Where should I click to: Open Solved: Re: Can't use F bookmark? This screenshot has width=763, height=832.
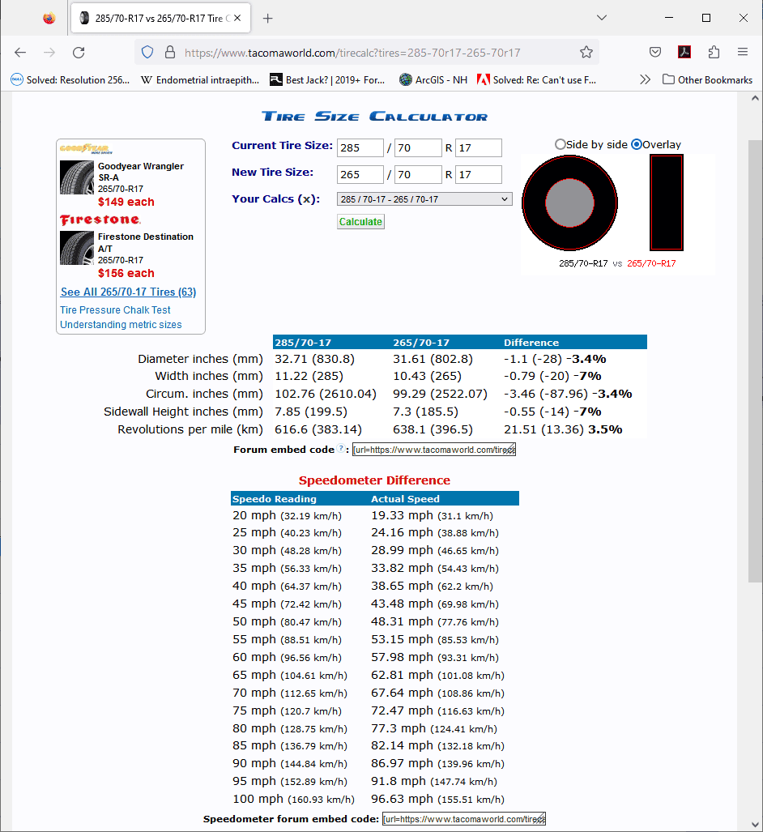536,79
